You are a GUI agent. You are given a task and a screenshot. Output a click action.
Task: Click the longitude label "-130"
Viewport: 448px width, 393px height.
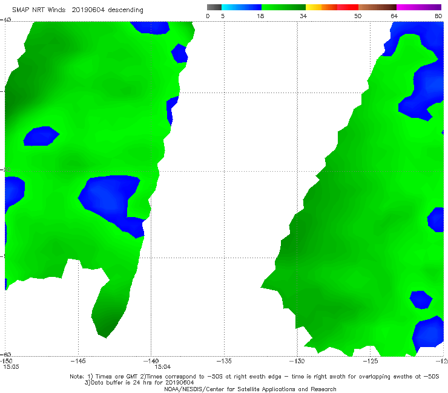pyautogui.click(x=297, y=361)
